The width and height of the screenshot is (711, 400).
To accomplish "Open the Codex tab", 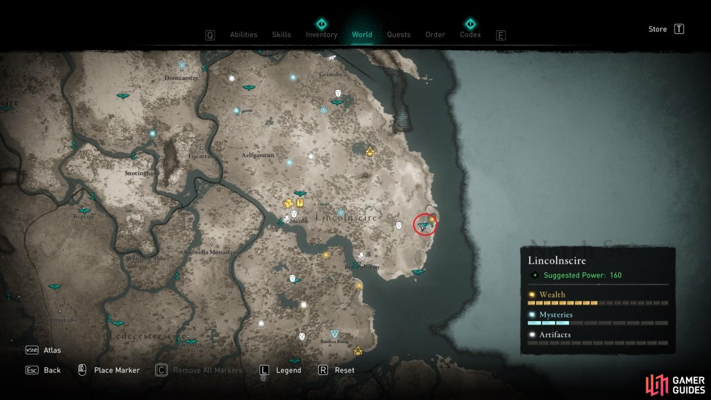I will coord(470,35).
